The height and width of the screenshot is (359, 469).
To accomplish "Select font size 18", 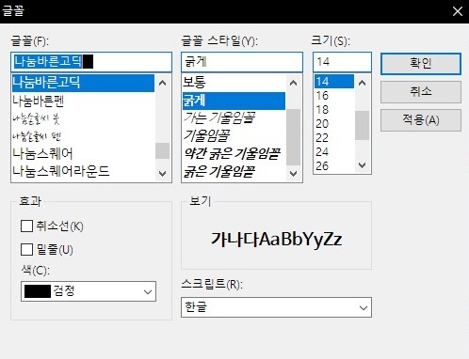I will coord(334,110).
